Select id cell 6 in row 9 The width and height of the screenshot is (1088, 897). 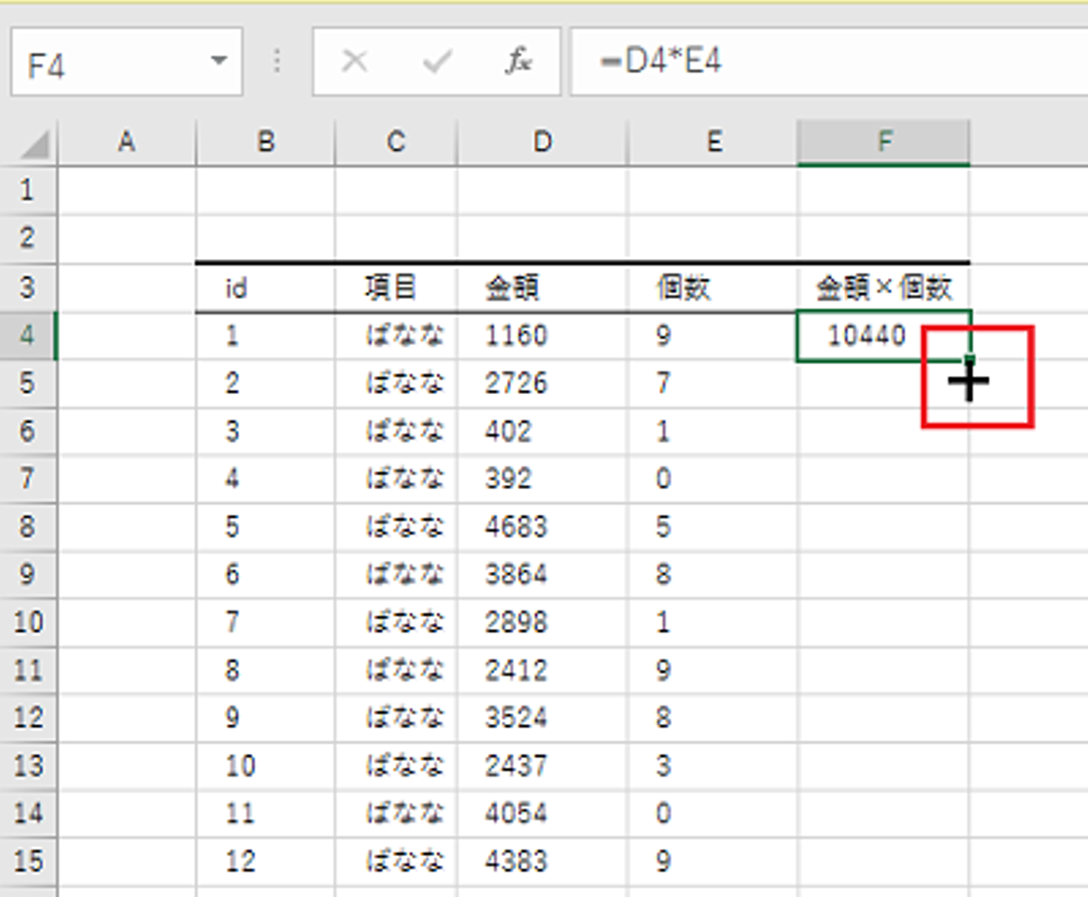(x=265, y=575)
